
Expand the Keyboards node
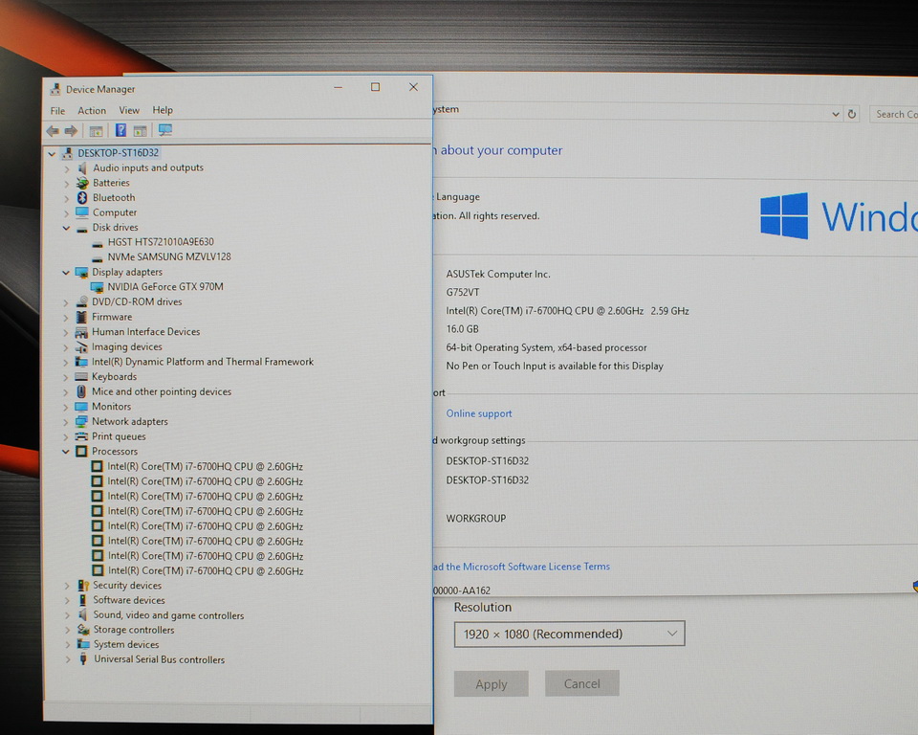(x=66, y=377)
